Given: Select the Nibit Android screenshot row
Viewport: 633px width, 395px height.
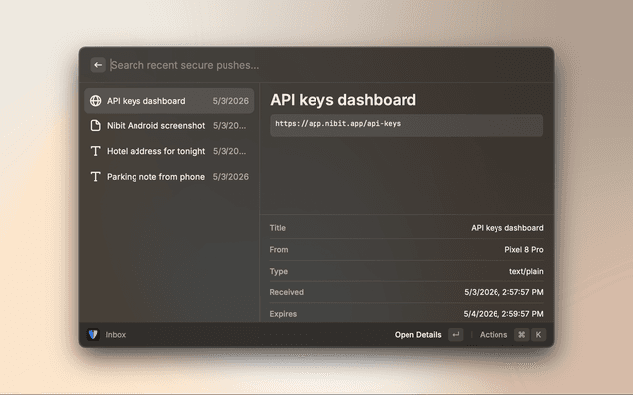Looking at the screenshot, I should point(169,125).
